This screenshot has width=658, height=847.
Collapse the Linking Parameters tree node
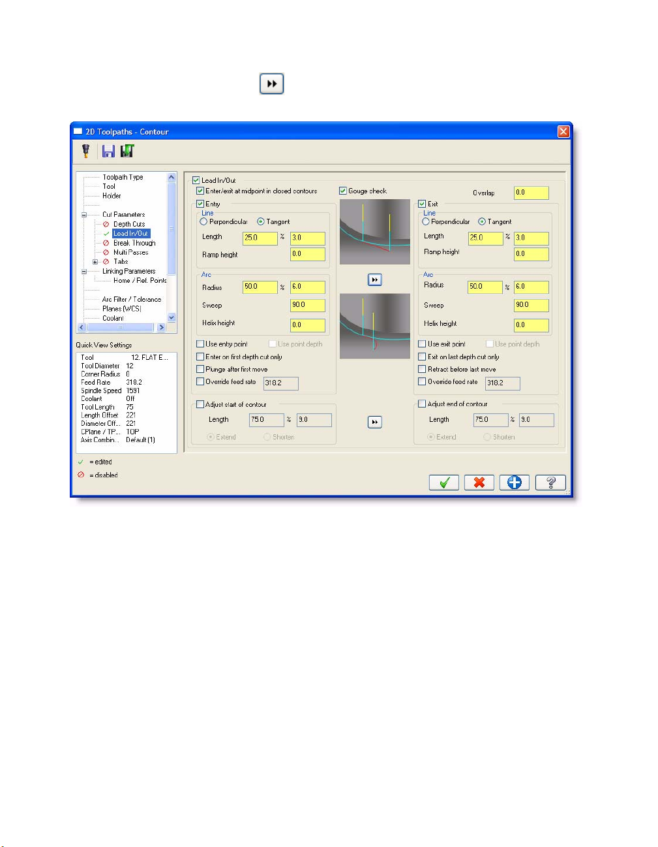(84, 271)
